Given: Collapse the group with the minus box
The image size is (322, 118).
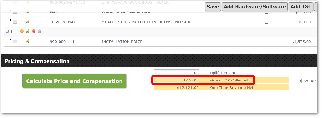Looking at the screenshot, I should click(x=8, y=32).
